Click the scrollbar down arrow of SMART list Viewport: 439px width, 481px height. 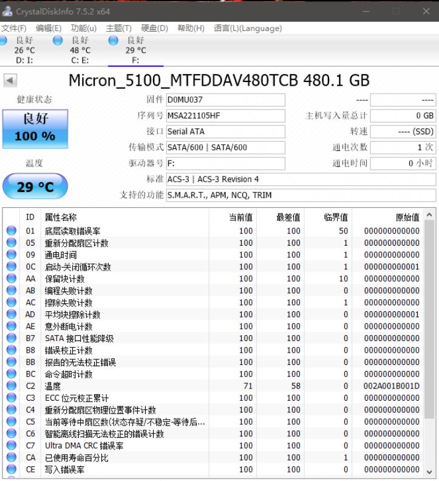click(x=429, y=472)
